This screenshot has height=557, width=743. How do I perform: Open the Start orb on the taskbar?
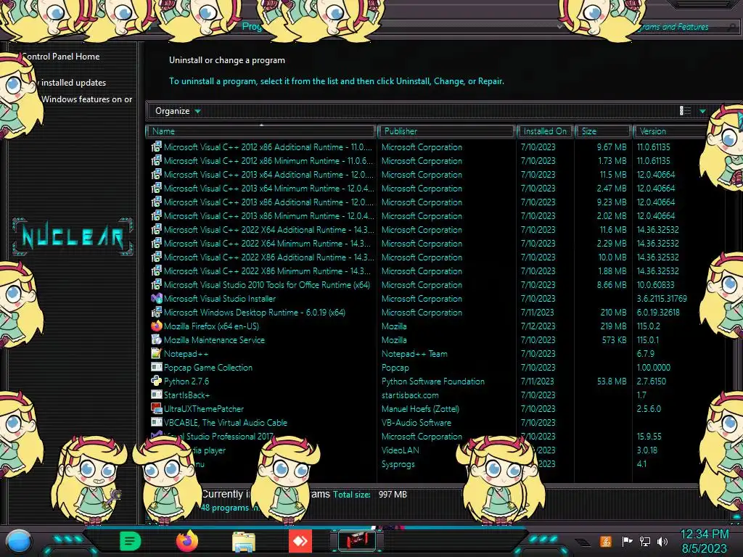tap(19, 541)
